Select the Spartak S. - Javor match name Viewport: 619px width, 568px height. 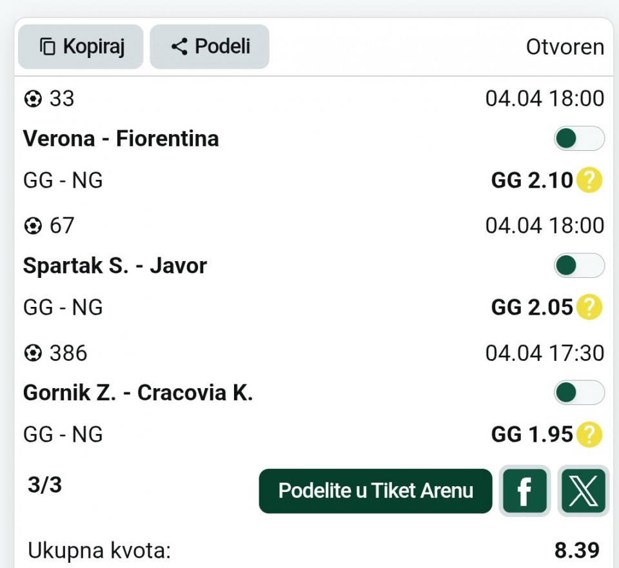tap(115, 266)
